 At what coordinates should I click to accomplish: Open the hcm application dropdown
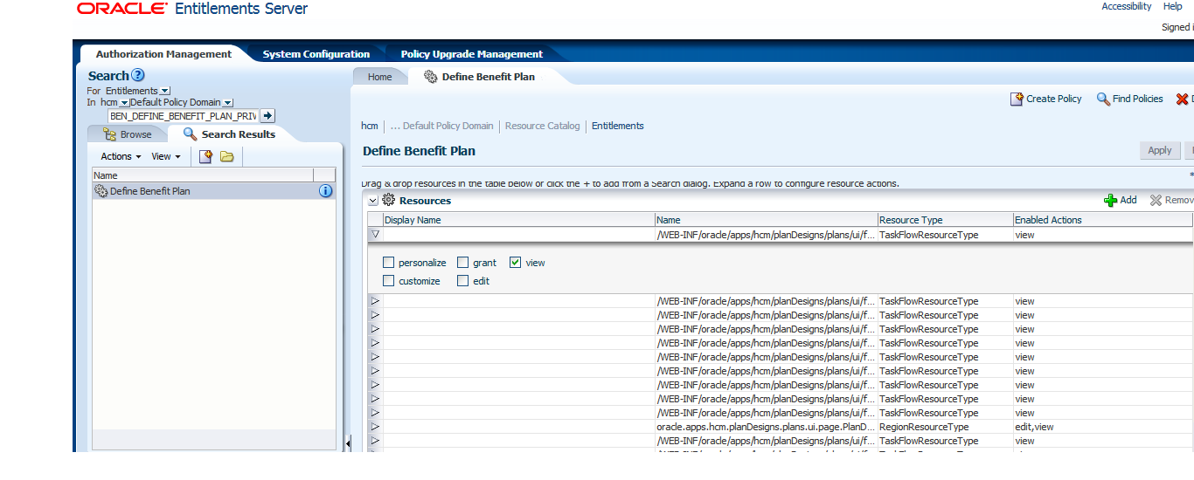click(124, 103)
